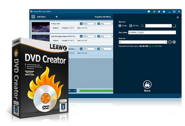Click Output label in f-thor.720 row

(55, 28)
